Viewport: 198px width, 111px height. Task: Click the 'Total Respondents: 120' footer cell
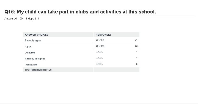click(38, 70)
